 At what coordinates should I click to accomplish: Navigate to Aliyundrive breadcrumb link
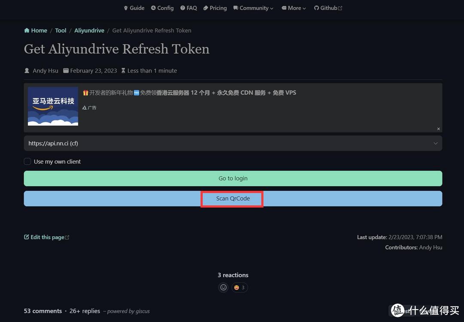89,30
